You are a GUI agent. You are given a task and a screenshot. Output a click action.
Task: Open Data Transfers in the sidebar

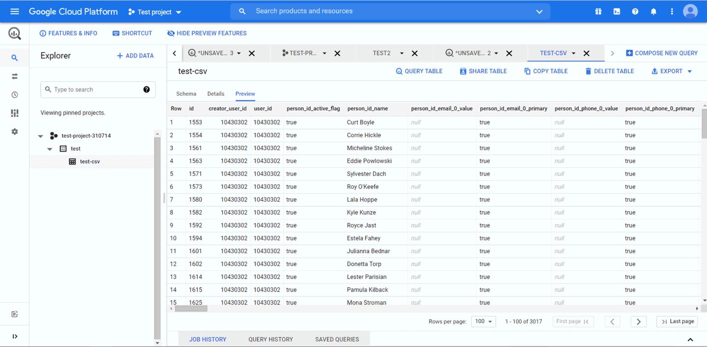coord(14,76)
